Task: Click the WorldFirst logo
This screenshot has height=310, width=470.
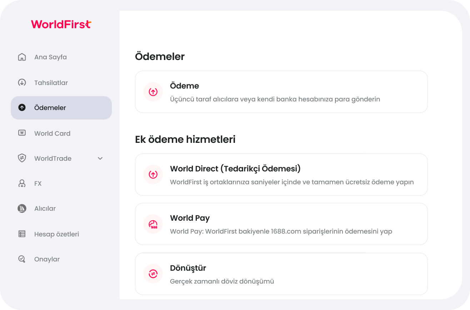Action: click(61, 24)
